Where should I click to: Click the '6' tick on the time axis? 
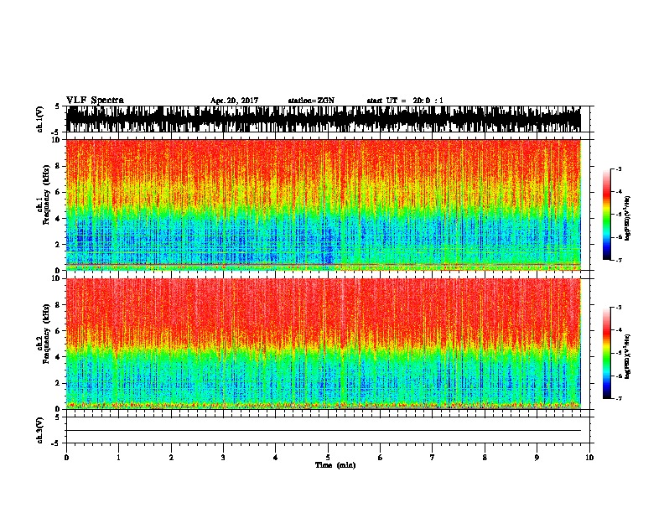tap(381, 458)
